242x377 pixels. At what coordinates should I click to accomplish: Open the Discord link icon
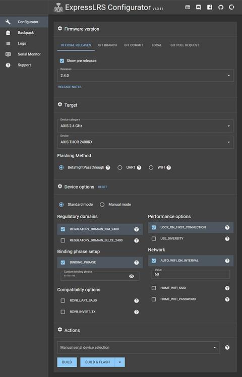[x=199, y=7]
